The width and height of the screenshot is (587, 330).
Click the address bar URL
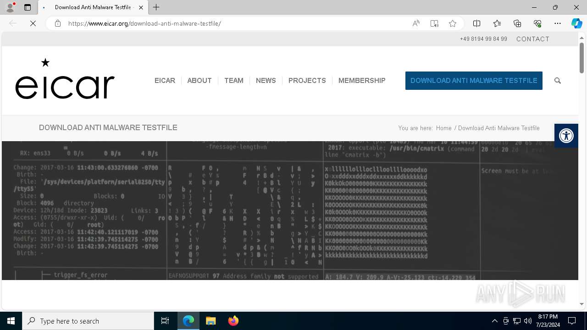pos(144,23)
